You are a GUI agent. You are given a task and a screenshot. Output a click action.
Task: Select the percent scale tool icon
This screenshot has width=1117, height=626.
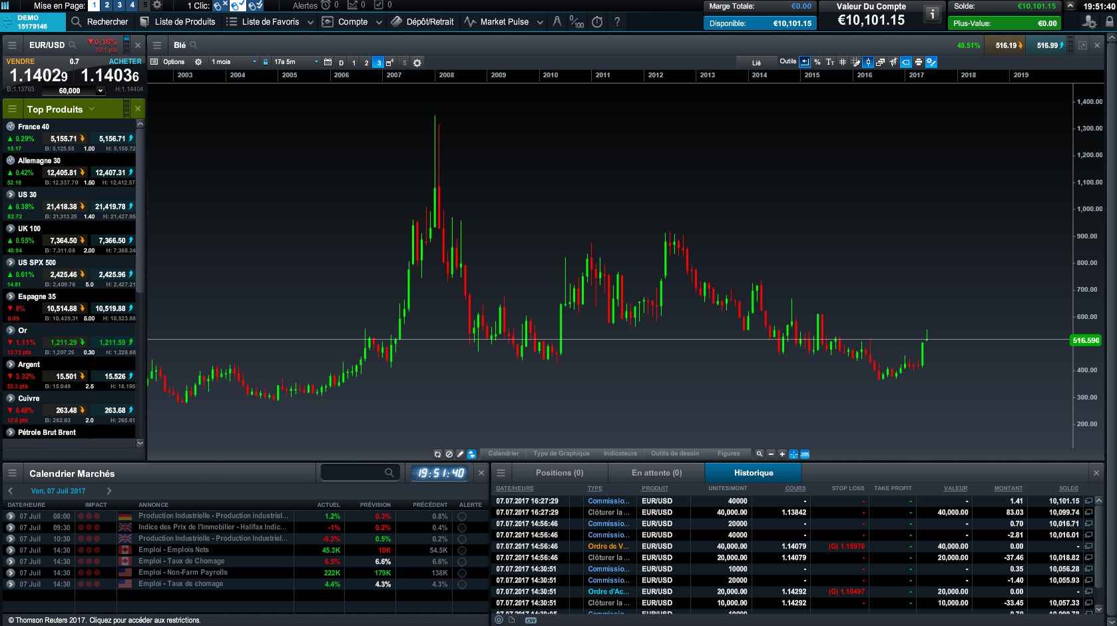click(817, 62)
